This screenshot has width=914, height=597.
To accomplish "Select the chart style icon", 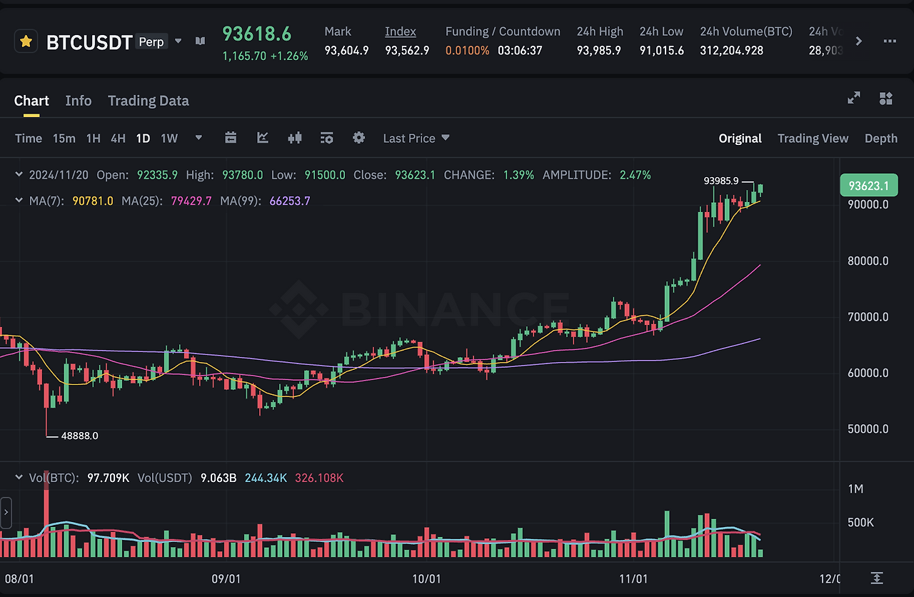I will coord(263,137).
